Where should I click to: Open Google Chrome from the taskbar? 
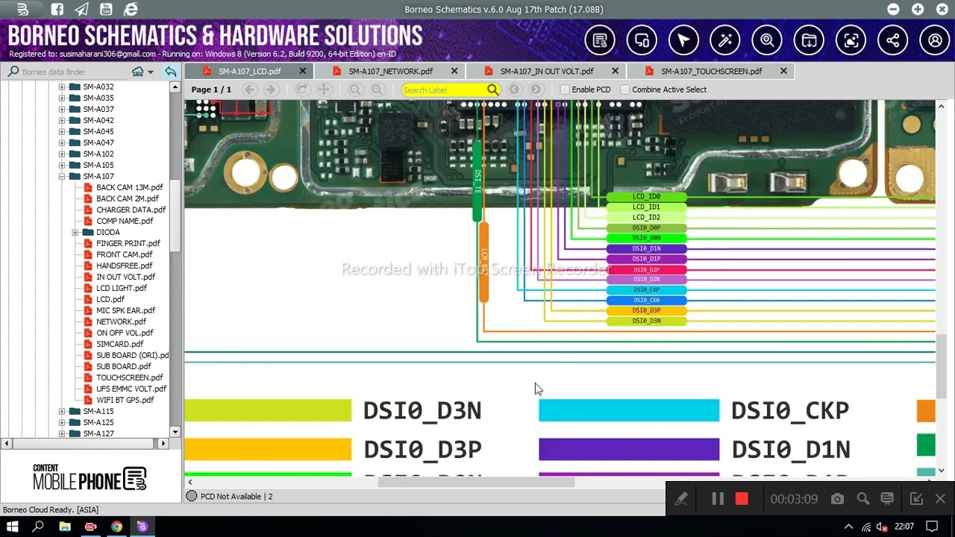click(x=116, y=527)
